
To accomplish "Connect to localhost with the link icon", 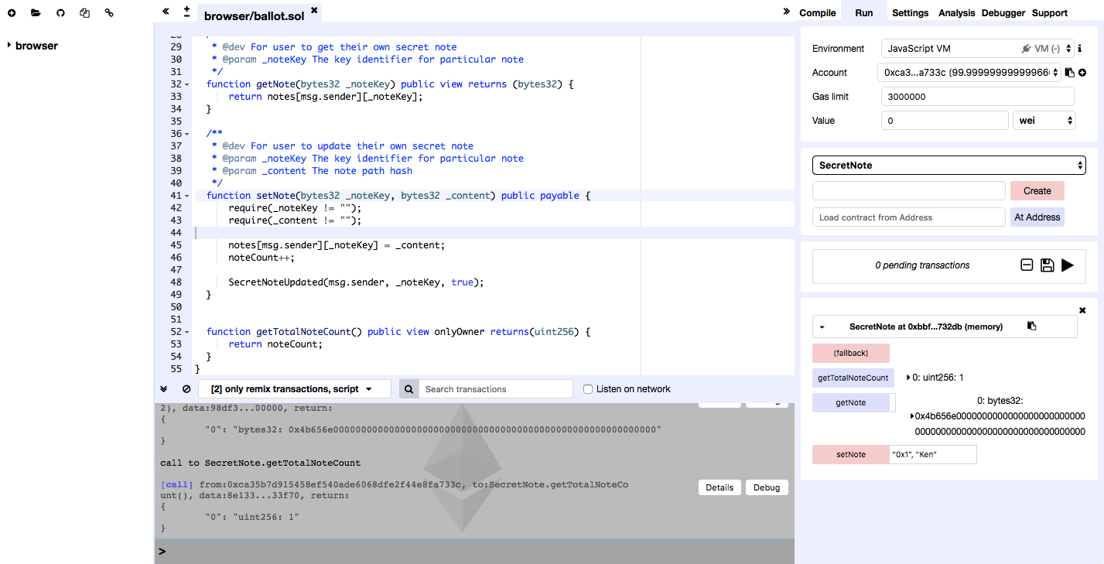I will tap(109, 13).
